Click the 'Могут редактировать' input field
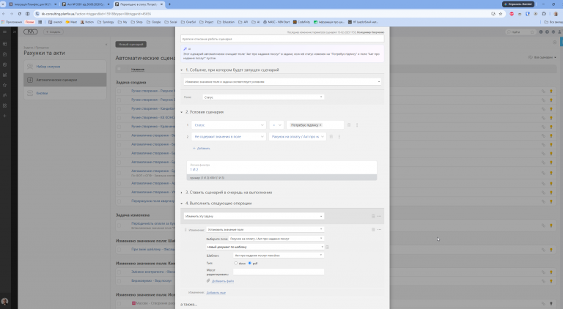 [x=279, y=272]
